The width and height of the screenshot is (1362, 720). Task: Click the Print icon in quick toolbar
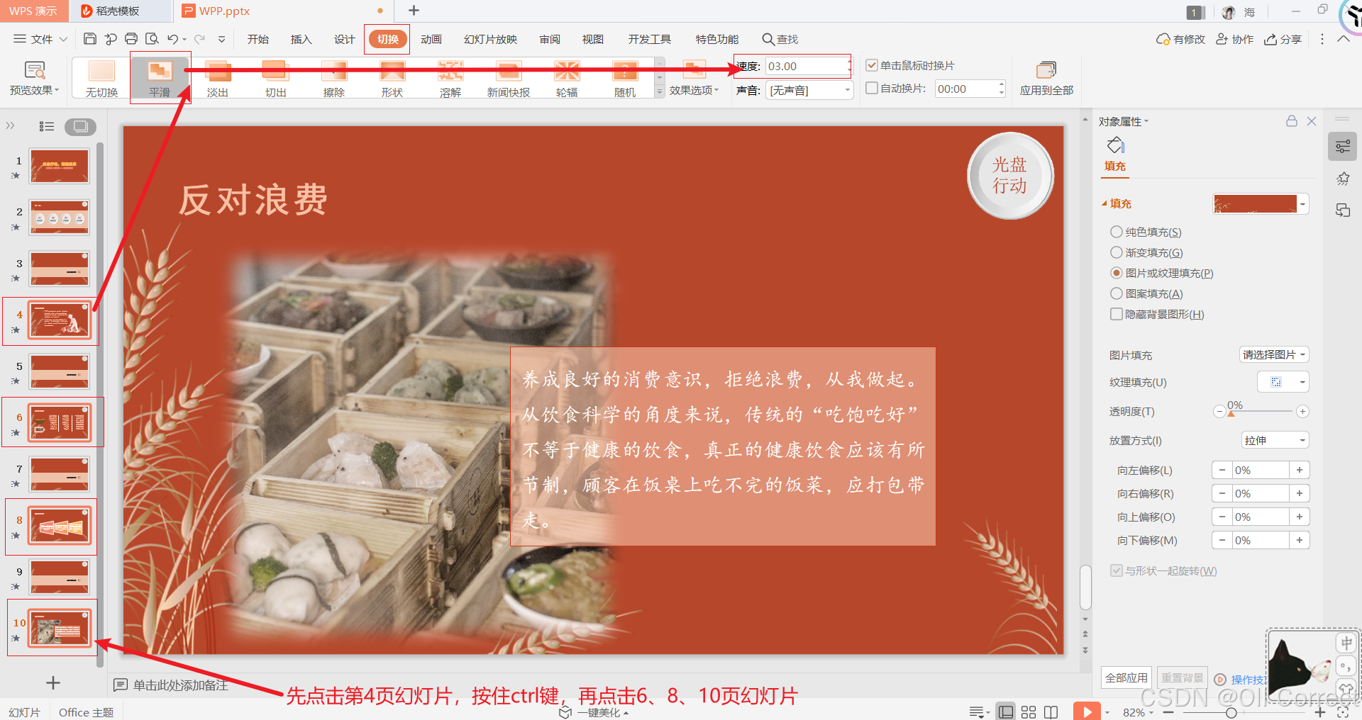point(131,39)
